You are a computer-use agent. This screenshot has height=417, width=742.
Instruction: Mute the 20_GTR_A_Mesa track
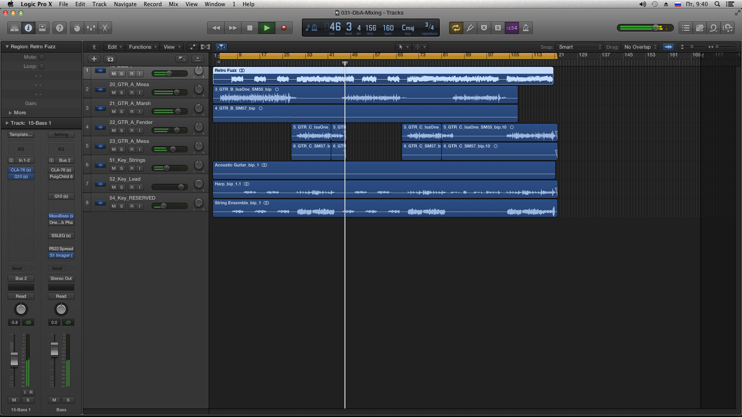[x=114, y=93]
